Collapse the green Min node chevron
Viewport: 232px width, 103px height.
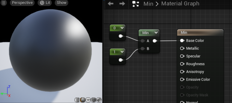tap(156, 33)
